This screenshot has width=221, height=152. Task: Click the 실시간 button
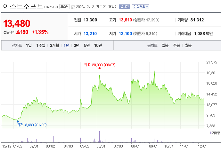(x=124, y=7)
